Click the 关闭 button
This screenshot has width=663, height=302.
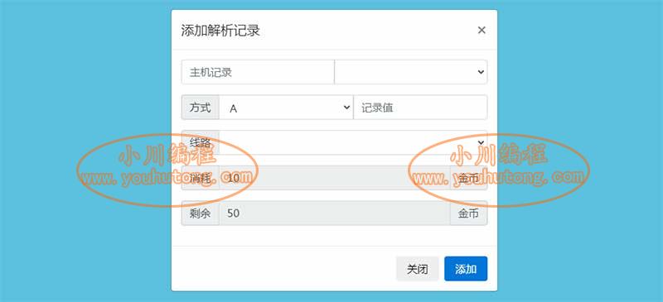[418, 269]
